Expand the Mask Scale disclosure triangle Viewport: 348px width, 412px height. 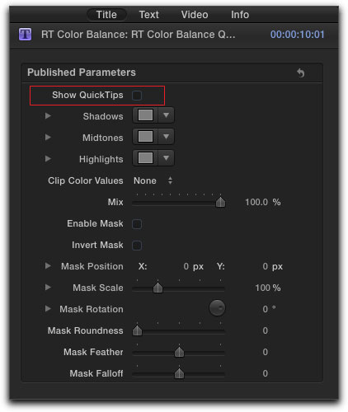pos(48,287)
